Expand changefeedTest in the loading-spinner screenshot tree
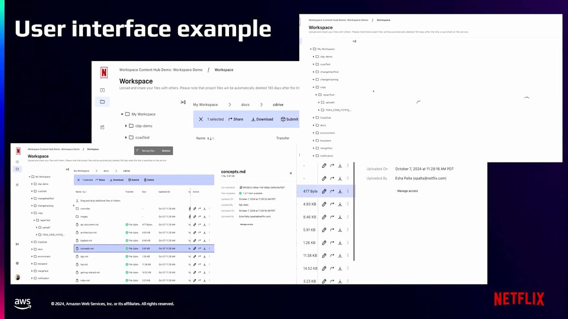The width and height of the screenshot is (568, 319). pyautogui.click(x=313, y=72)
